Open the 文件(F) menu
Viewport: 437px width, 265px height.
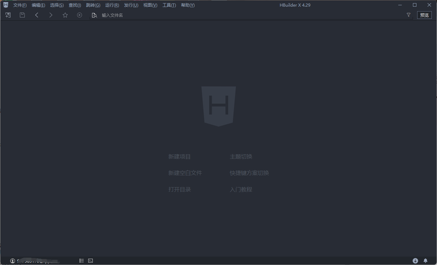click(20, 5)
